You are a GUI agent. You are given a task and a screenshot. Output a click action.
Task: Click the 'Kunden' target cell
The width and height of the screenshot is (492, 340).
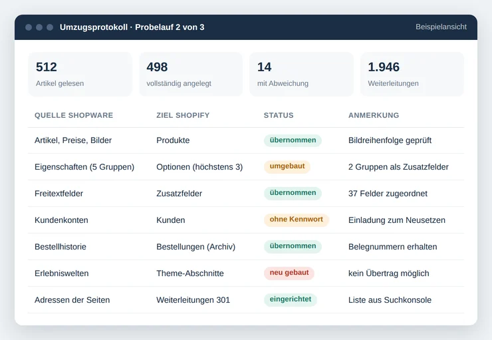tap(171, 220)
